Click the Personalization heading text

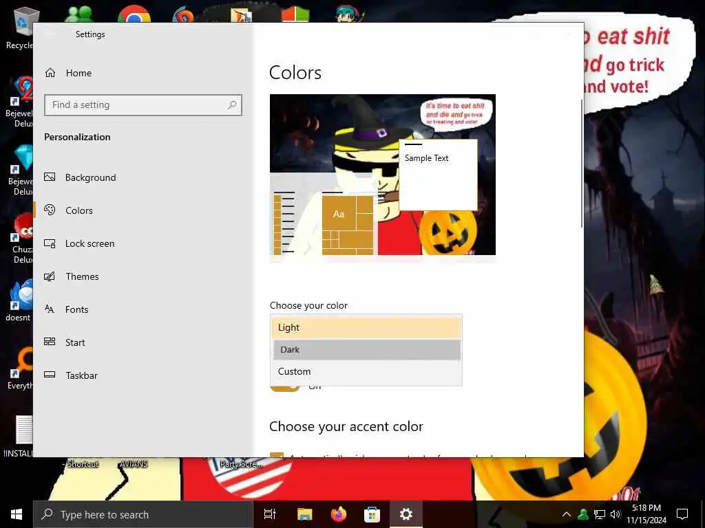[77, 137]
